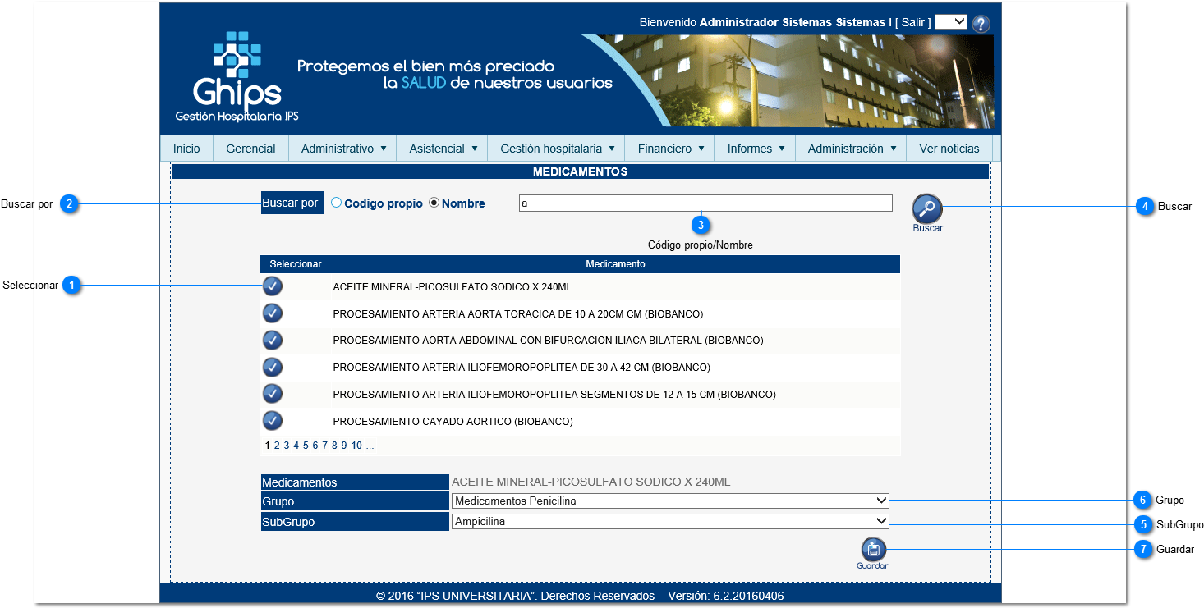Image resolution: width=1204 pixels, height=608 pixels.
Task: Open the dropdown next to Salir
Action: tap(950, 22)
